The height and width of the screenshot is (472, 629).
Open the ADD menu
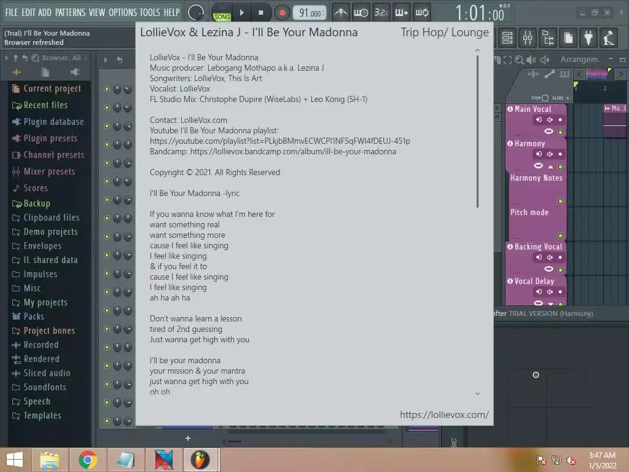44,12
